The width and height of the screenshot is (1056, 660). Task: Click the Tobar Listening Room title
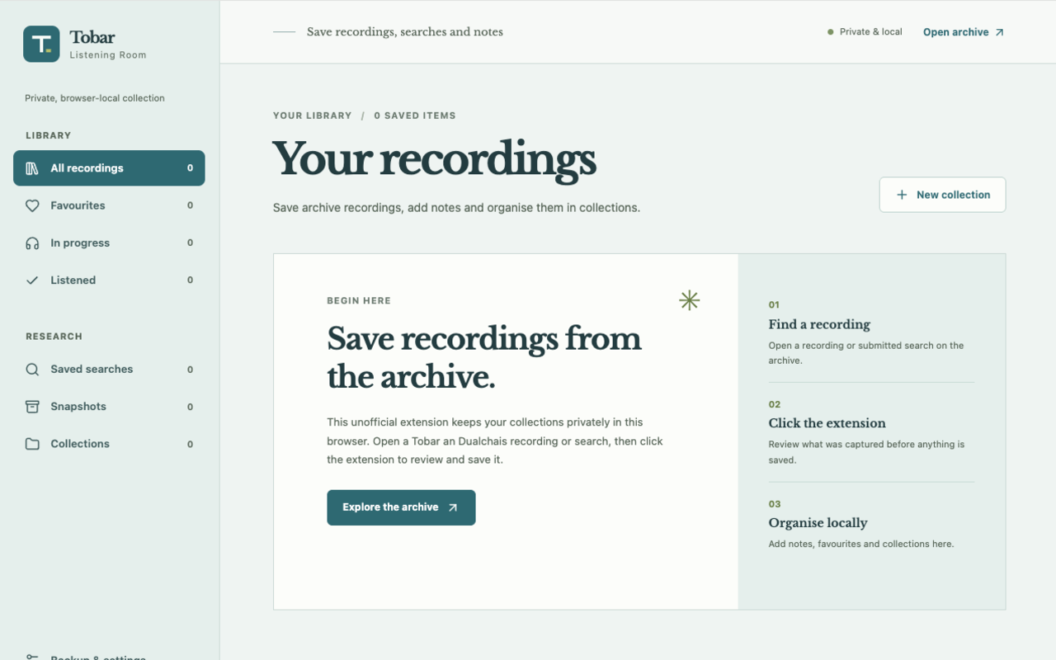tap(108, 44)
